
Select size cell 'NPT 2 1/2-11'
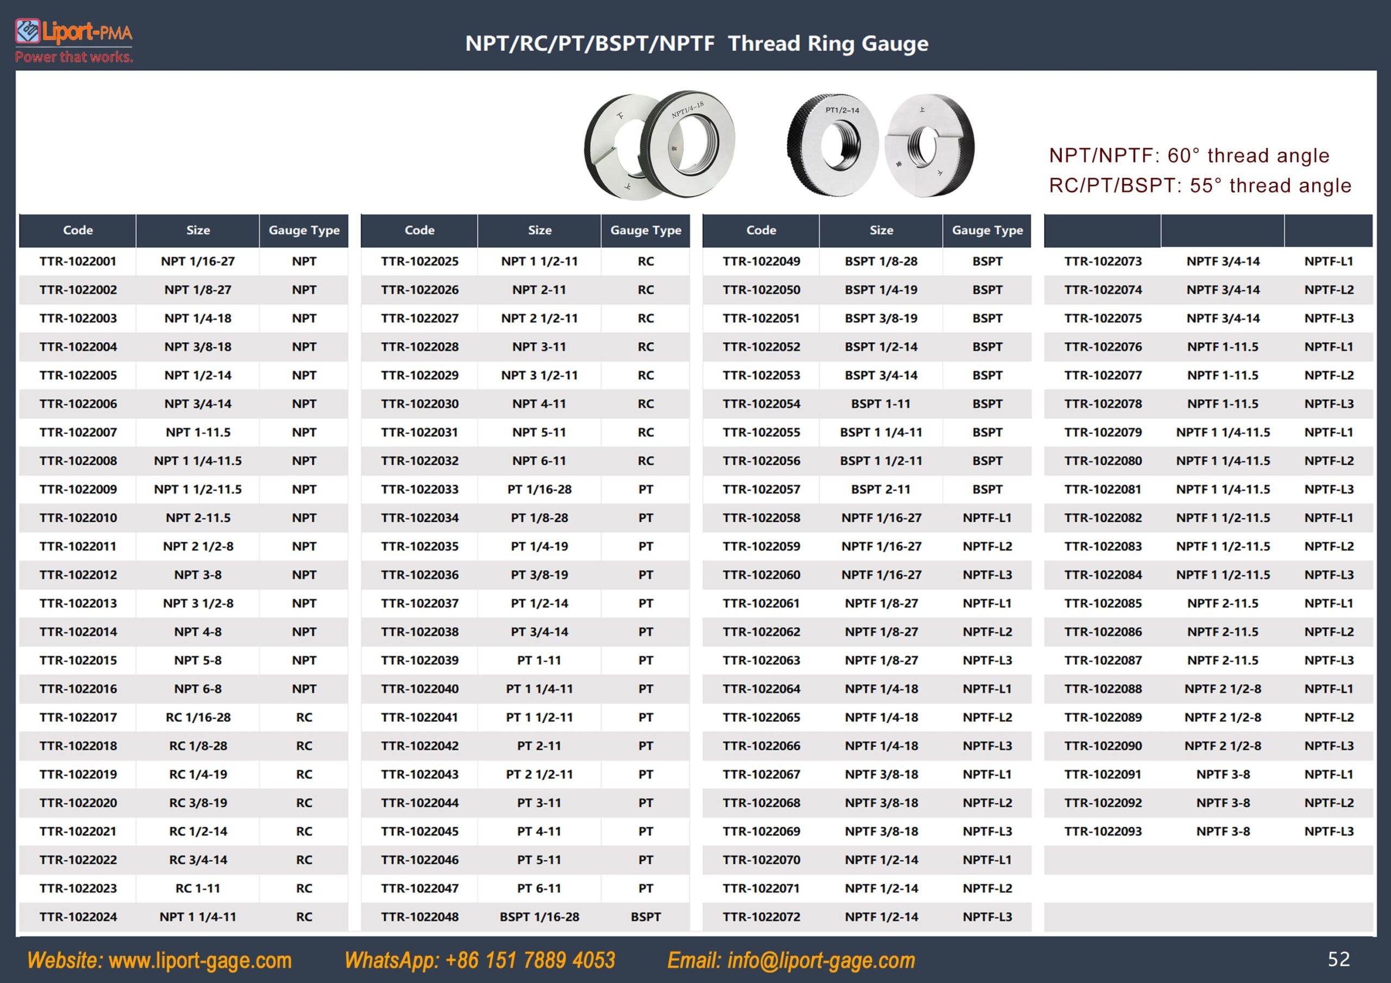[539, 318]
